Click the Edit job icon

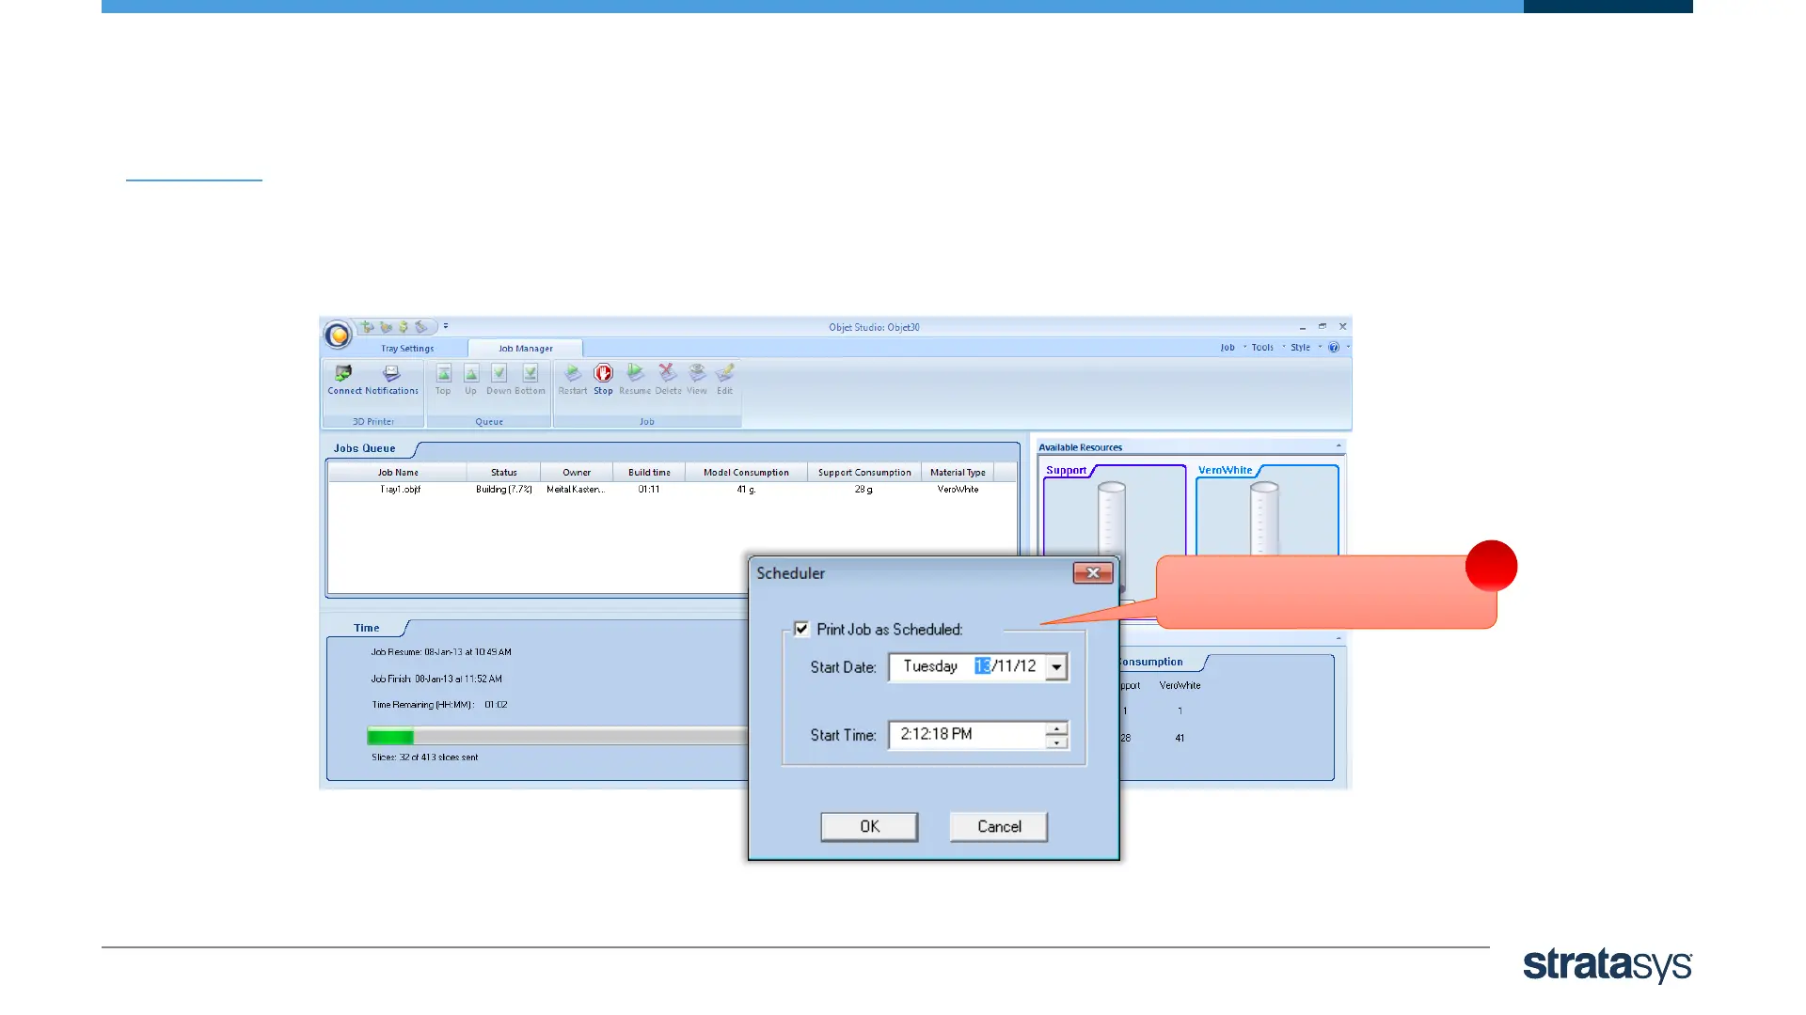pos(724,374)
